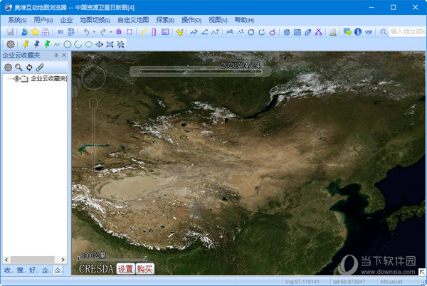Click the yellow lightning bolt icon
This screenshot has width=427, height=286.
coord(144,32)
